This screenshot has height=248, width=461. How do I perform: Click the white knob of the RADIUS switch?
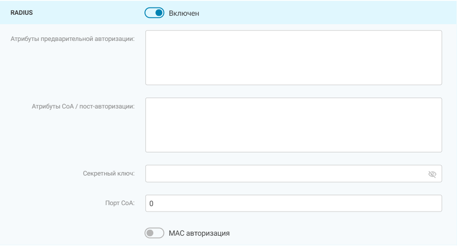click(159, 13)
